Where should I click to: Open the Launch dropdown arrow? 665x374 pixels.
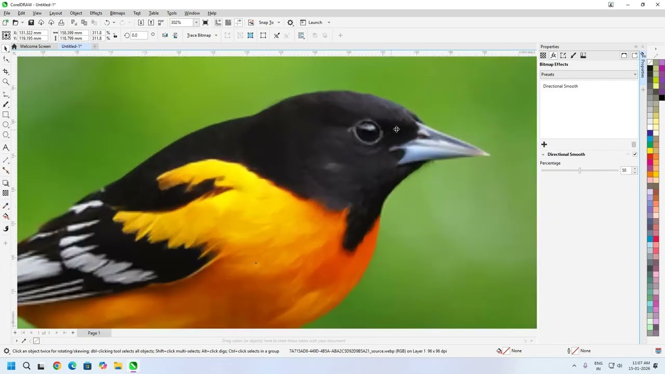329,22
